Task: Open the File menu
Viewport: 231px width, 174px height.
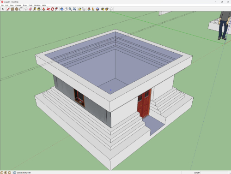Action: pyautogui.click(x=2, y=5)
